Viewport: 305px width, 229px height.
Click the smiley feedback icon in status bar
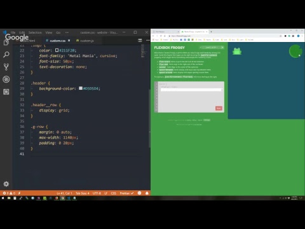point(139,193)
